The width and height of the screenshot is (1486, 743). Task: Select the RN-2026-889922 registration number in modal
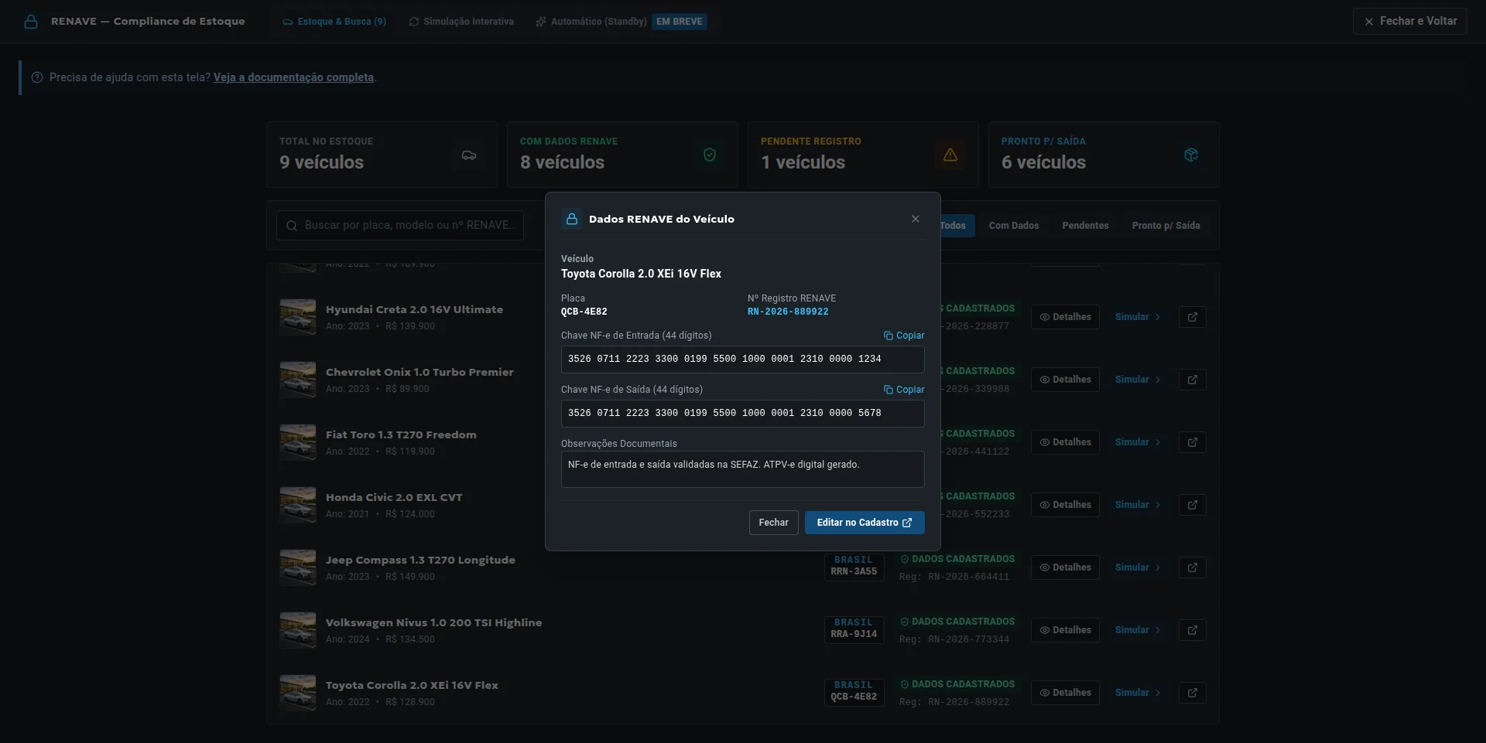pyautogui.click(x=788, y=312)
